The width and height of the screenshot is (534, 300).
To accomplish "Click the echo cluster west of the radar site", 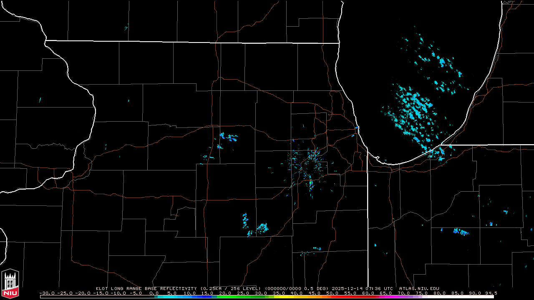I will point(228,137).
